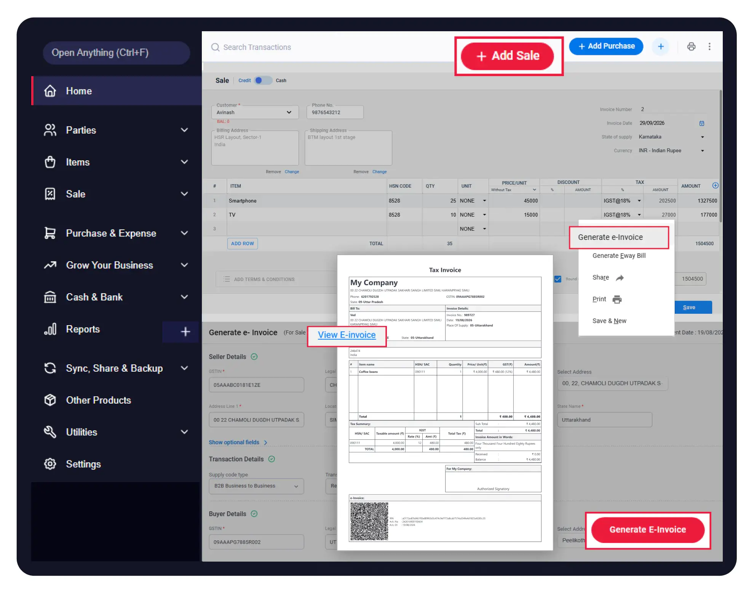
Task: Click the Settings gear icon
Action: pos(50,464)
